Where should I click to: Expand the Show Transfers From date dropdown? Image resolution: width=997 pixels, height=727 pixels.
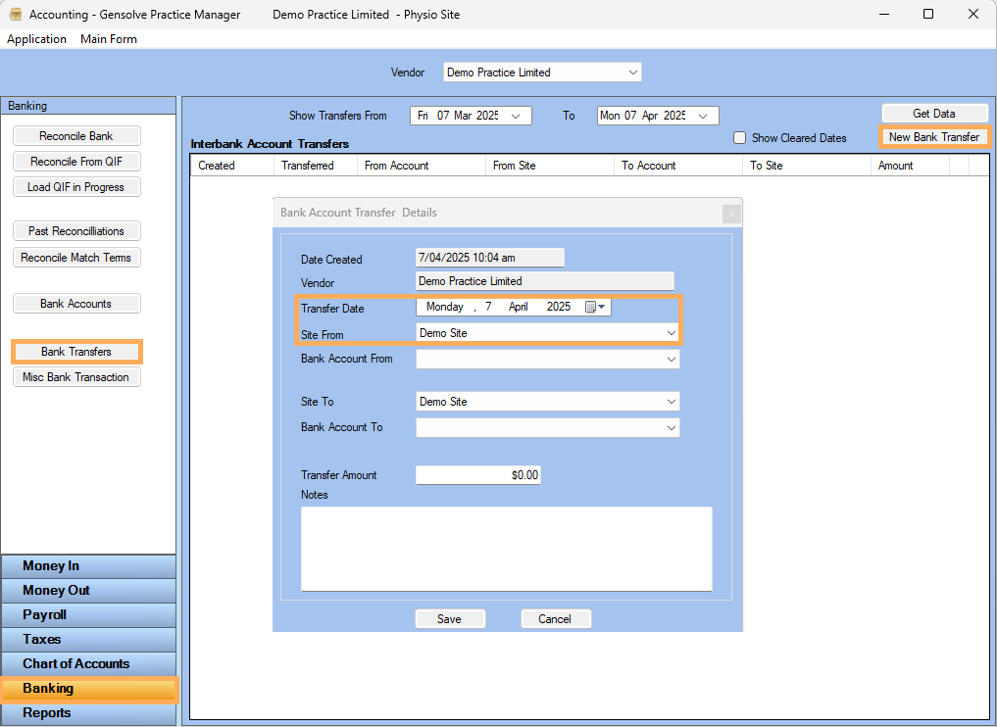pyautogui.click(x=516, y=117)
